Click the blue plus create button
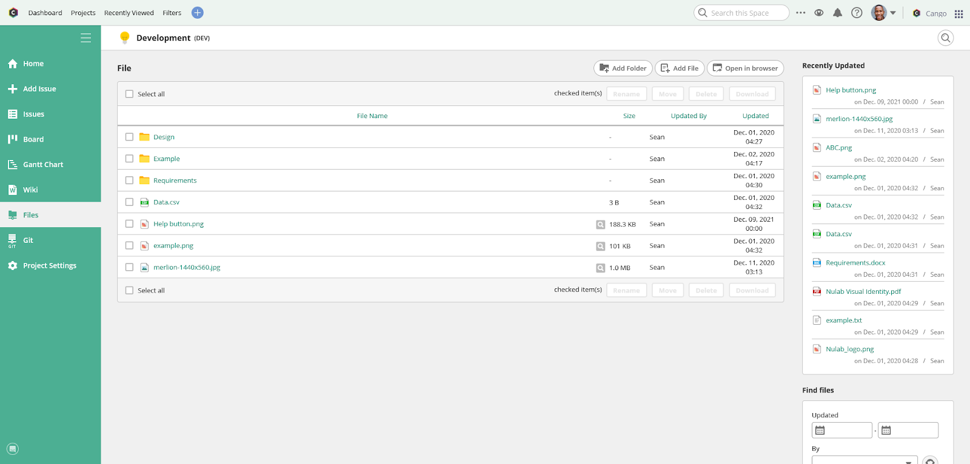970x464 pixels. pos(197,13)
